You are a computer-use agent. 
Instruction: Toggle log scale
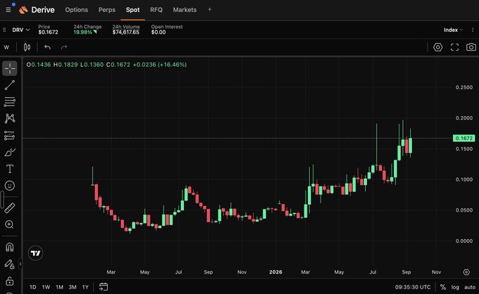point(455,287)
